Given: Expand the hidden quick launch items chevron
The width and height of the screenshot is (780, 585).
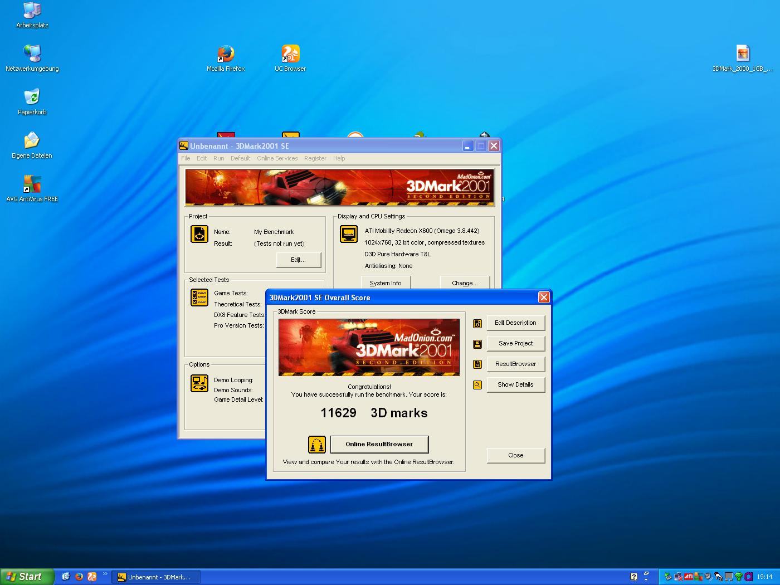Looking at the screenshot, I should click(105, 574).
